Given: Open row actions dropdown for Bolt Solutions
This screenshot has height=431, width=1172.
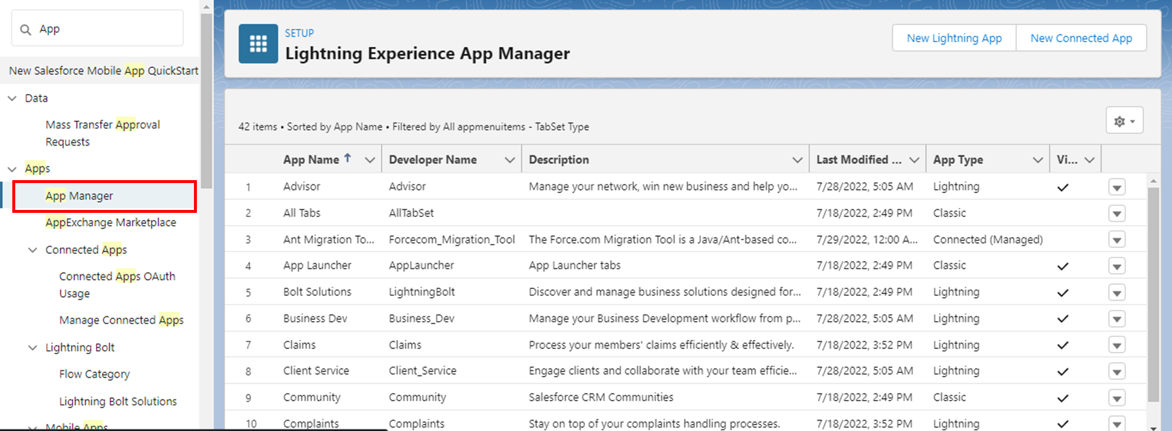Looking at the screenshot, I should click(1117, 292).
